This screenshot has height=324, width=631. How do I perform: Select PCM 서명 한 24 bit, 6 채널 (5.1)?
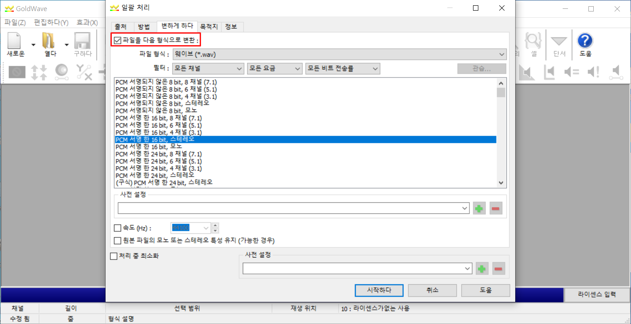(306, 161)
